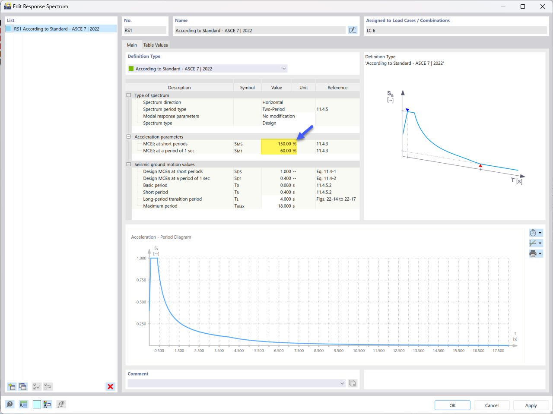The height and width of the screenshot is (414, 553).
Task: Switch to the Table Values tab
Action: [156, 45]
